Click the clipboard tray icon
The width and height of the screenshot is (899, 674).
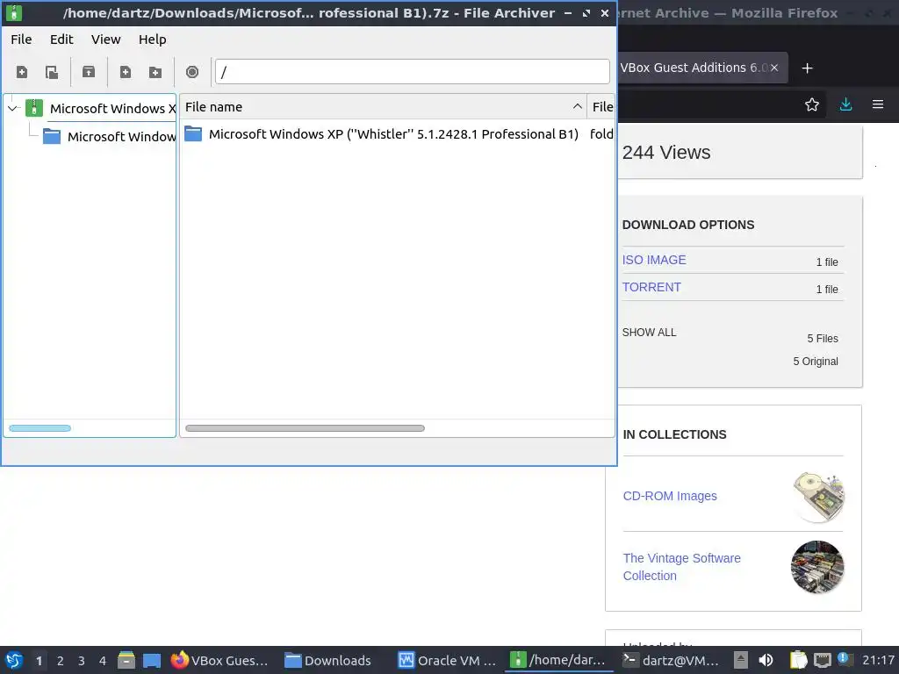(x=798, y=660)
